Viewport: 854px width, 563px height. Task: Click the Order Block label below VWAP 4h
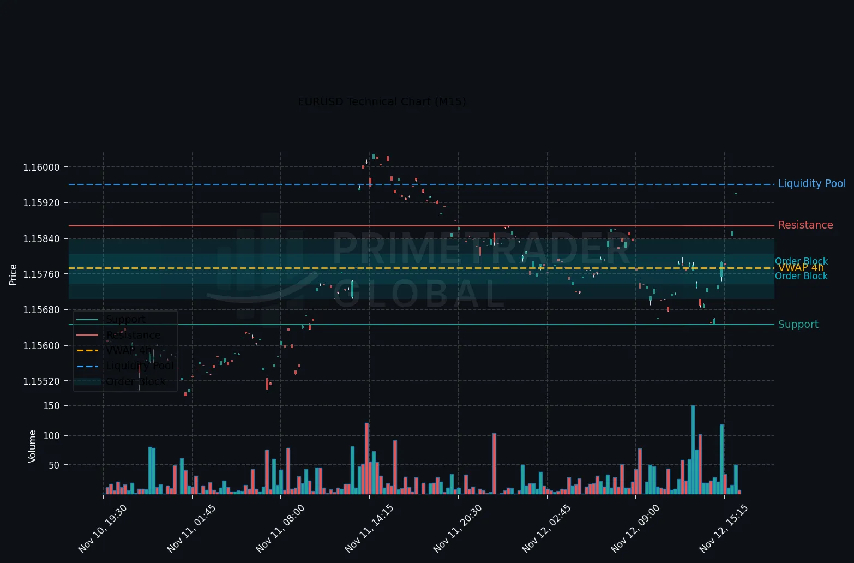[802, 276]
